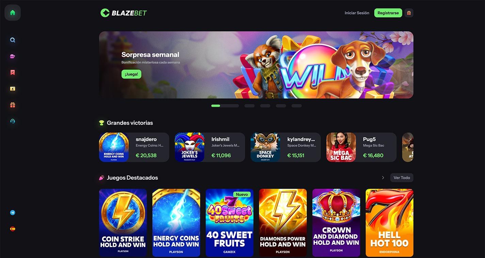Open the Telegram channel icon
This screenshot has width=485, height=258.
coord(13,213)
